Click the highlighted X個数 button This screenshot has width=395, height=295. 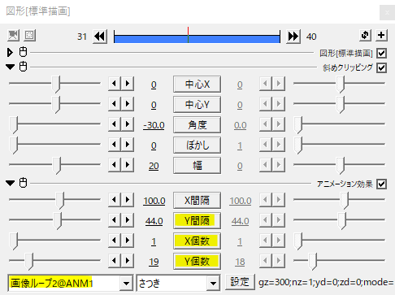(197, 241)
